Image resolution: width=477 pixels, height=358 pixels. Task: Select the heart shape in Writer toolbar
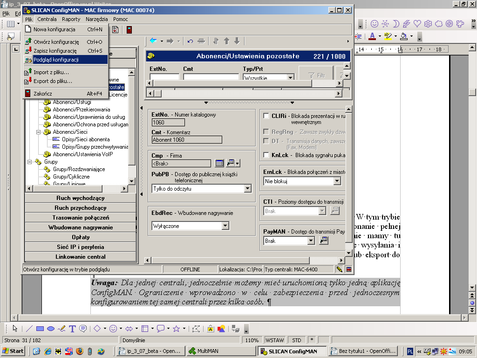coord(417,23)
